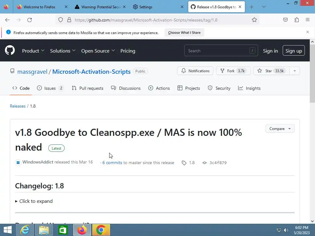Open Save to Pocket icon
This screenshot has width=315, height=236.
[285, 20]
